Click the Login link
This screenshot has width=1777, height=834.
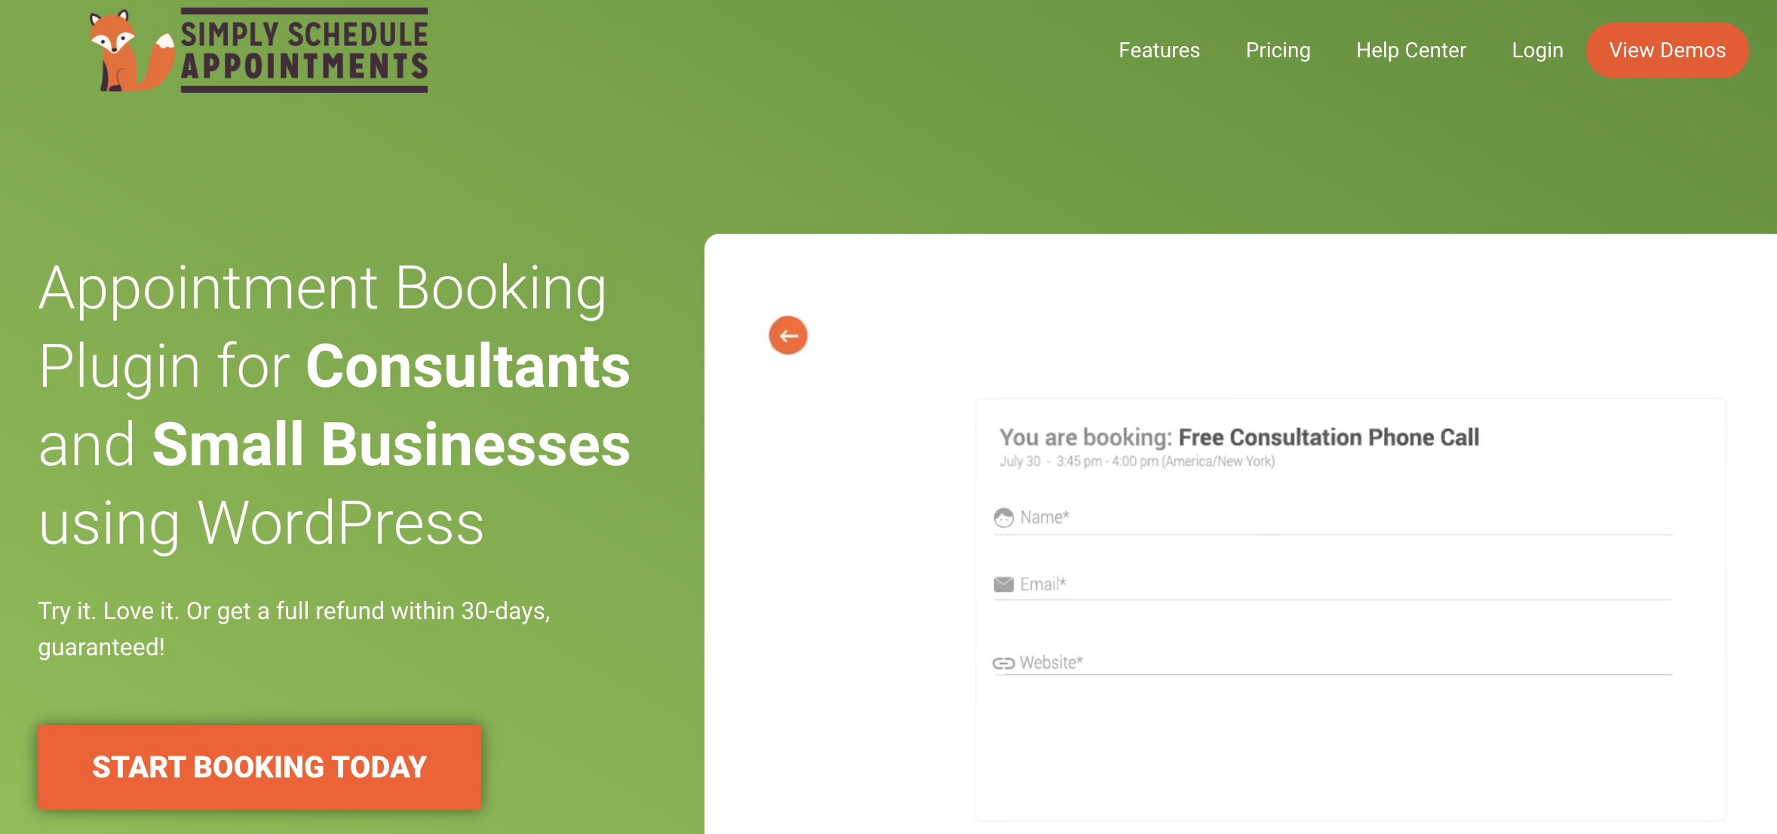tap(1537, 51)
